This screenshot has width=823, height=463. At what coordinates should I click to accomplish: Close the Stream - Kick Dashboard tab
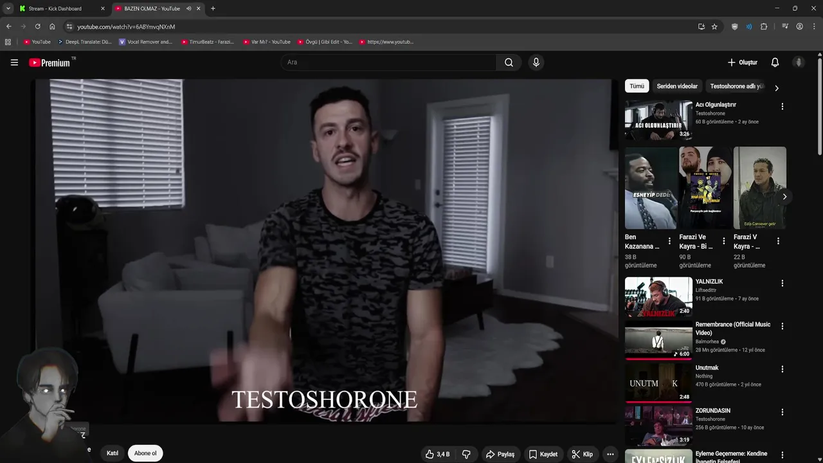click(103, 8)
